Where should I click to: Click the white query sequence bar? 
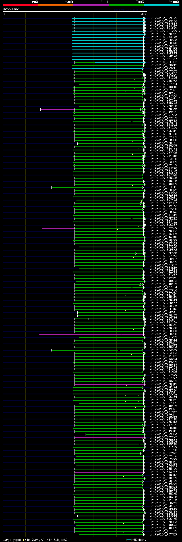[75, 12]
